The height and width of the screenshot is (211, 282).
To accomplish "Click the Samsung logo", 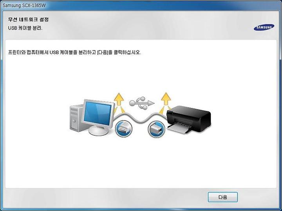I will click(264, 27).
